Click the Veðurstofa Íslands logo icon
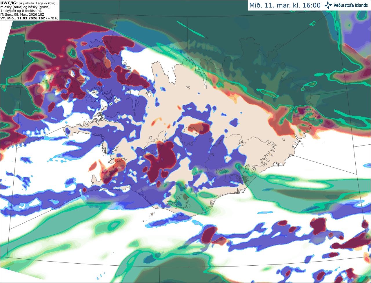371x283 pixels. (328, 5)
